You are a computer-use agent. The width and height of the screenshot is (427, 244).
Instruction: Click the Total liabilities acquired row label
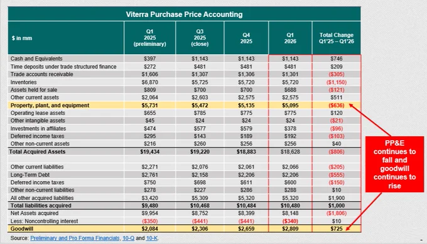pyautogui.click(x=41, y=206)
